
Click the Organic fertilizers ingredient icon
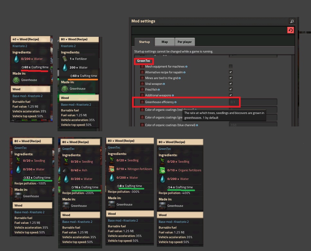pyautogui.click(x=163, y=170)
